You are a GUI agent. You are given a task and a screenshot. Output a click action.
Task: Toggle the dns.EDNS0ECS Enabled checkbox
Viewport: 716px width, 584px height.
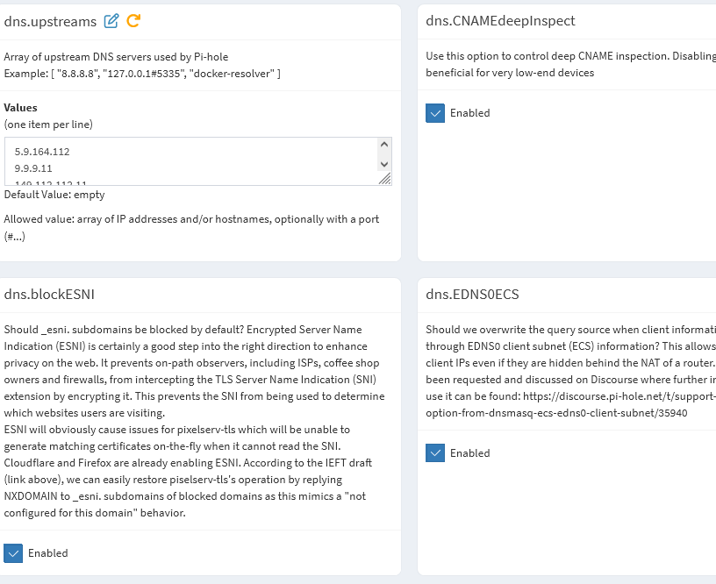tap(435, 453)
